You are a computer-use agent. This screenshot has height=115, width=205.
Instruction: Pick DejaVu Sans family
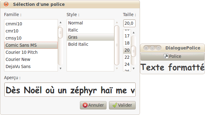(31, 66)
